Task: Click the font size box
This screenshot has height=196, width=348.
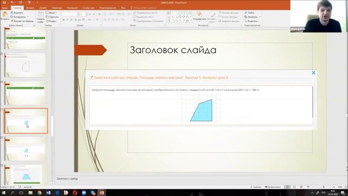Action: pyautogui.click(x=82, y=14)
